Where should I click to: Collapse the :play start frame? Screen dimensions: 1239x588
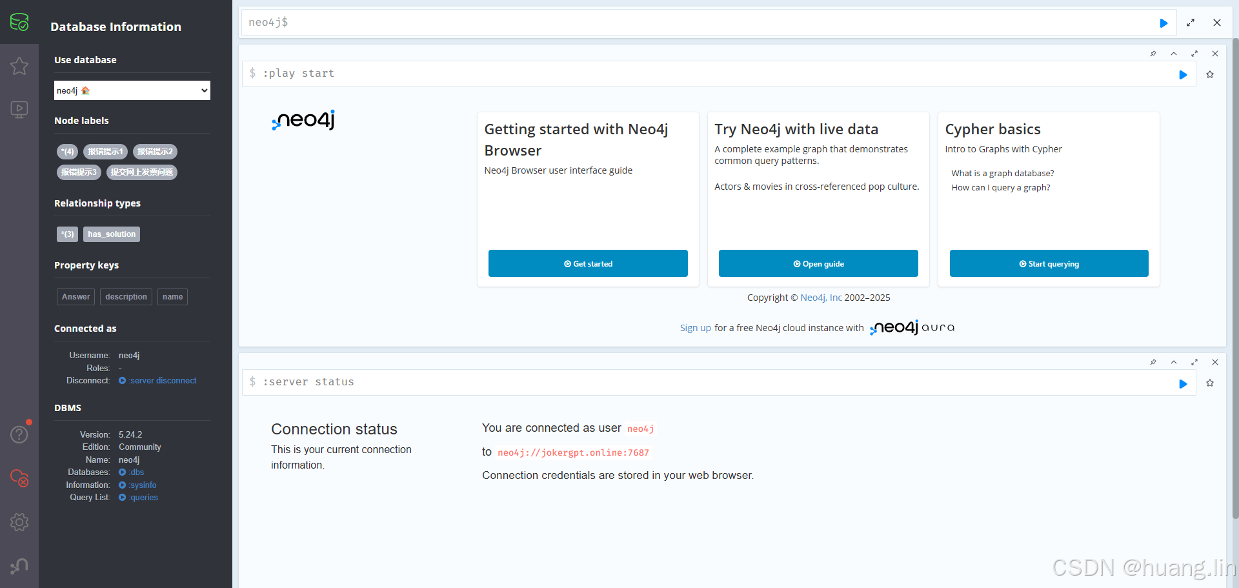tap(1174, 54)
